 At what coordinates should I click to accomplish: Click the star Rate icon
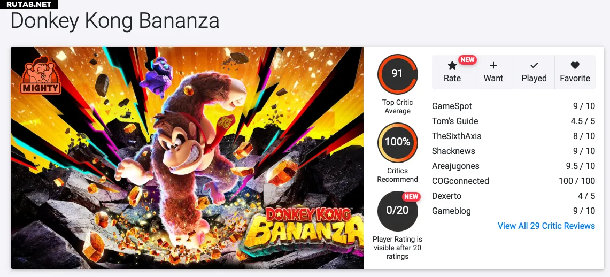[x=452, y=65]
